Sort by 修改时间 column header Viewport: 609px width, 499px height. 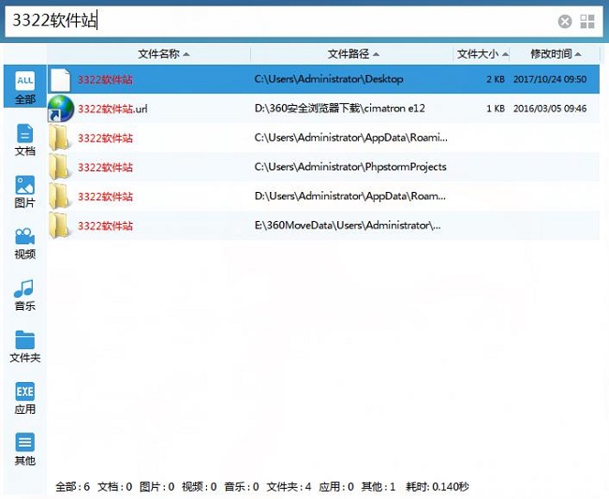556,54
